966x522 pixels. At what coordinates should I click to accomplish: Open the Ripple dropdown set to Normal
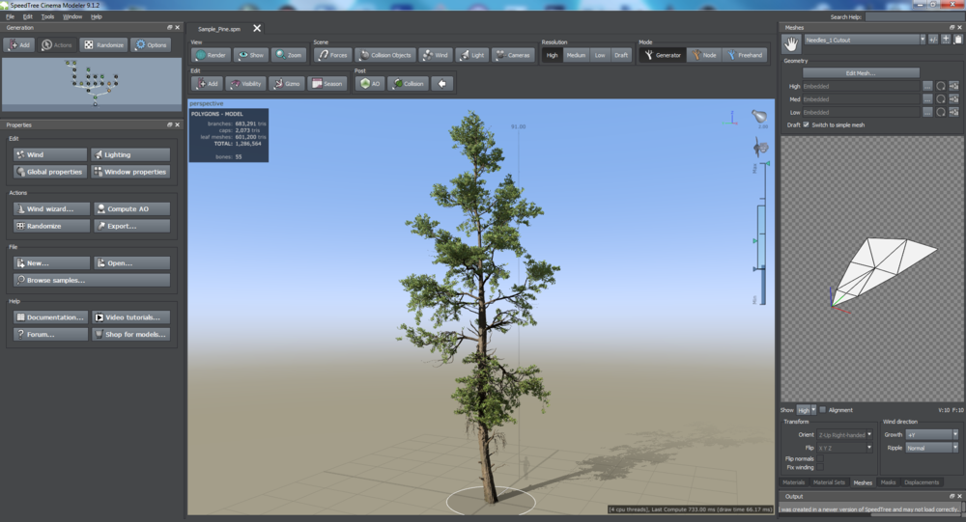(932, 448)
